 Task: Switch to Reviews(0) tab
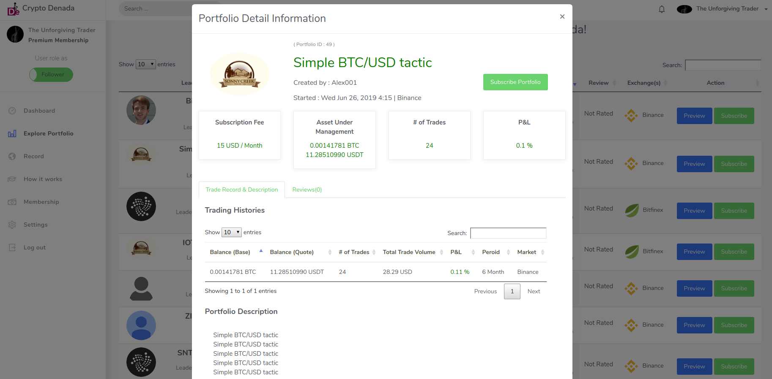coord(307,189)
